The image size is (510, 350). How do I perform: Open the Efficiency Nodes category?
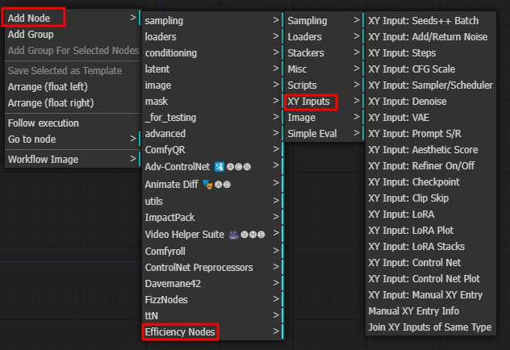(213, 331)
